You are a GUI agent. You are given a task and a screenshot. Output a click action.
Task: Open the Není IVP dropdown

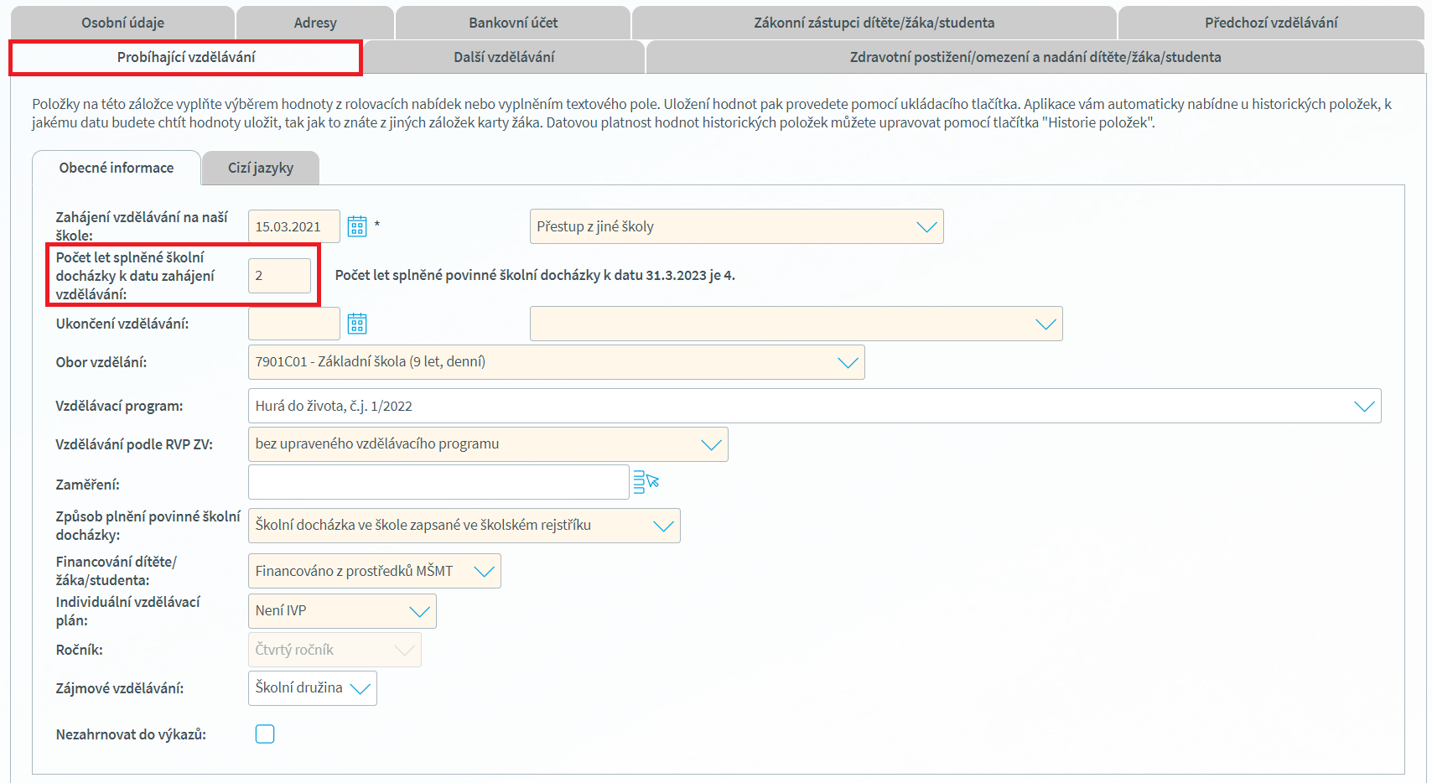(x=342, y=611)
